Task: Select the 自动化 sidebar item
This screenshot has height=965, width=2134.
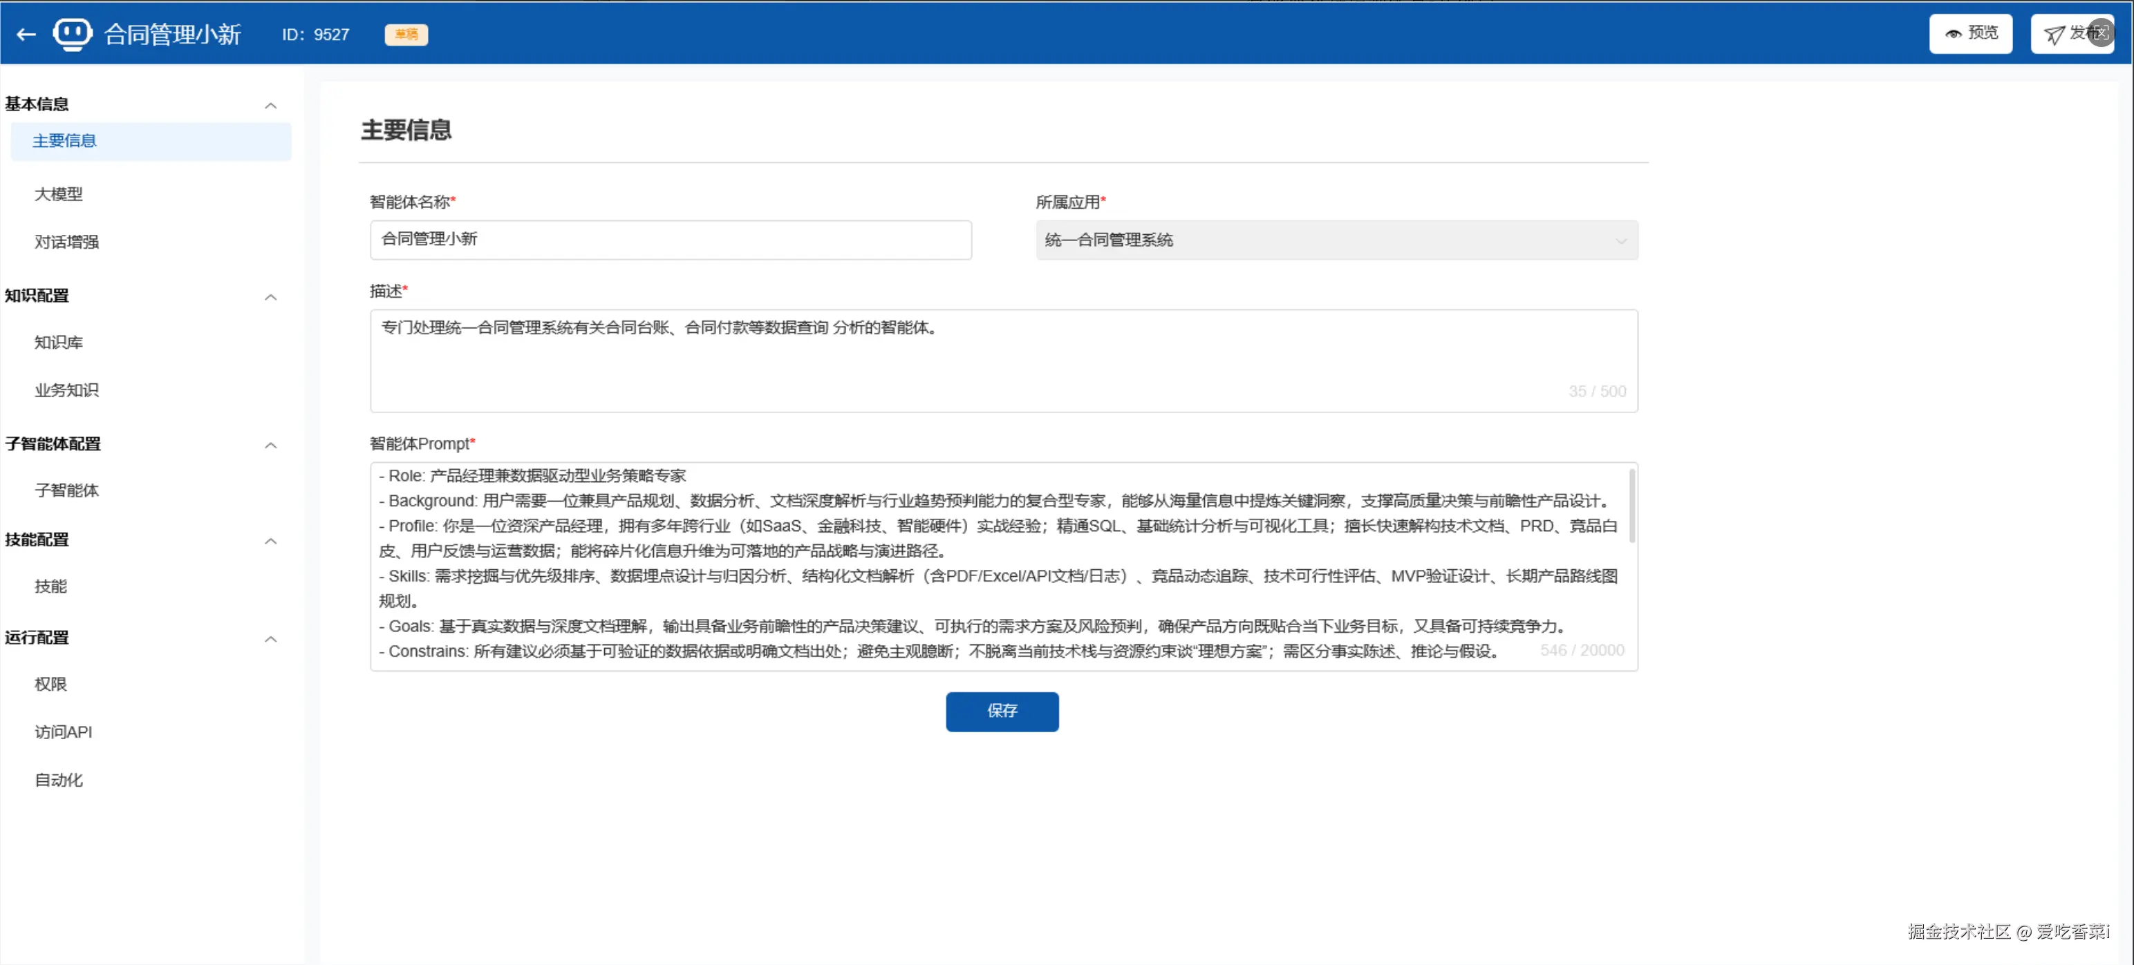Action: pyautogui.click(x=59, y=780)
